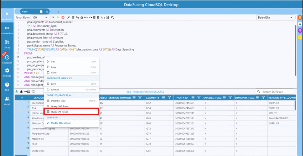The width and height of the screenshot is (303, 156).
Task: Select Describe Table in context menu
Action: click(x=72, y=101)
